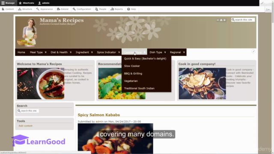274x154 pixels.
Task: Increase text size with plus button
Action: 224,20
